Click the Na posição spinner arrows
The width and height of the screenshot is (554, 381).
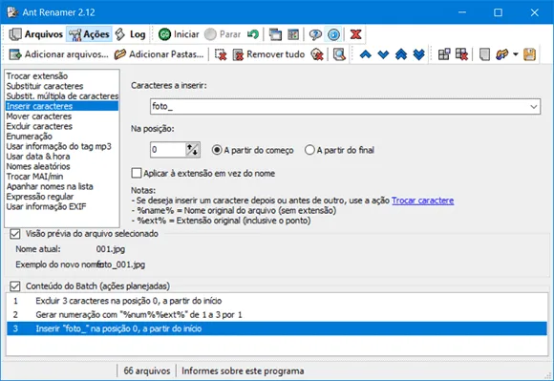(193, 150)
